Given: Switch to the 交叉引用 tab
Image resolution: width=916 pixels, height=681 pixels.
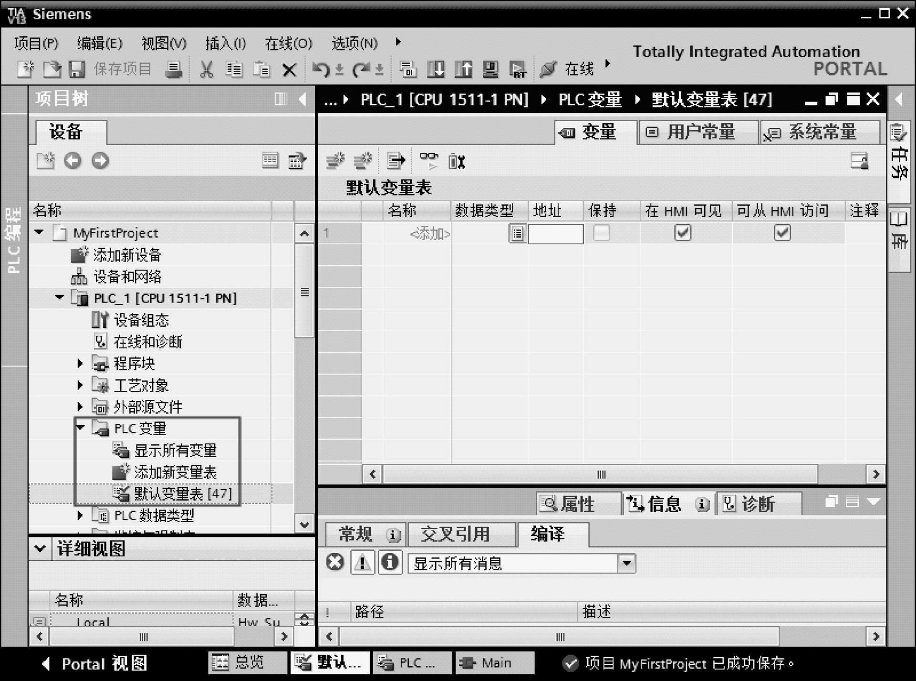Looking at the screenshot, I should (462, 534).
